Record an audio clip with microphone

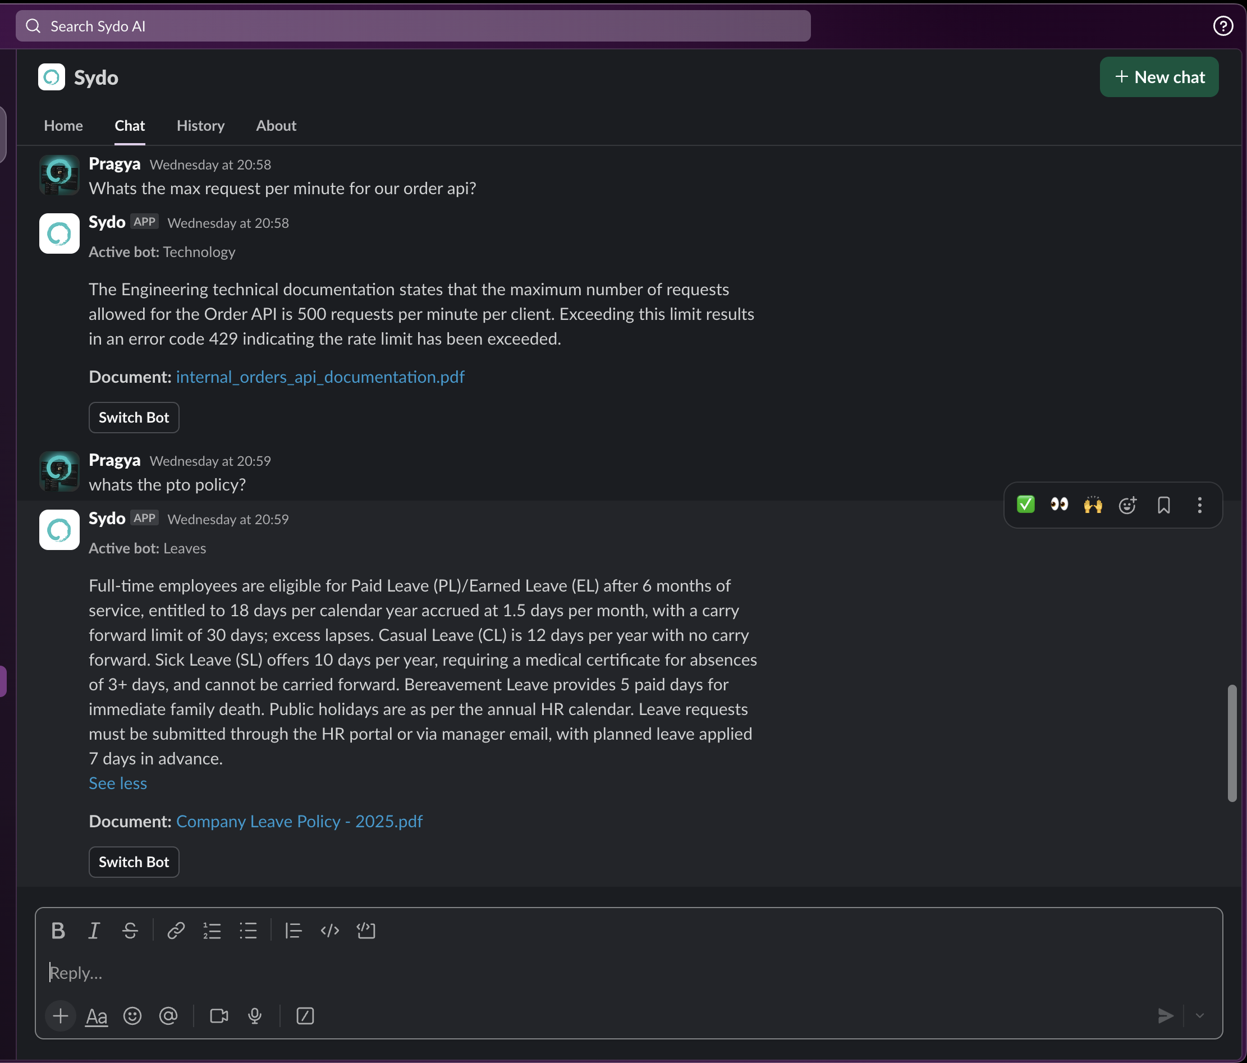[x=255, y=1016]
